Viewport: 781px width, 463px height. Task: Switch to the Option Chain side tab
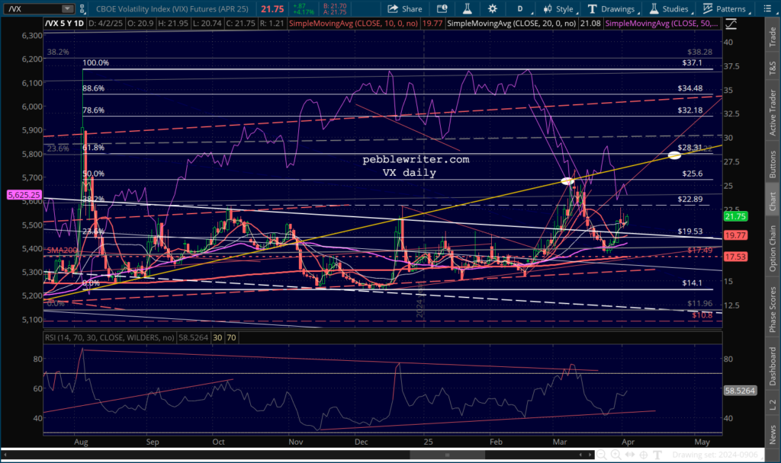pos(773,249)
